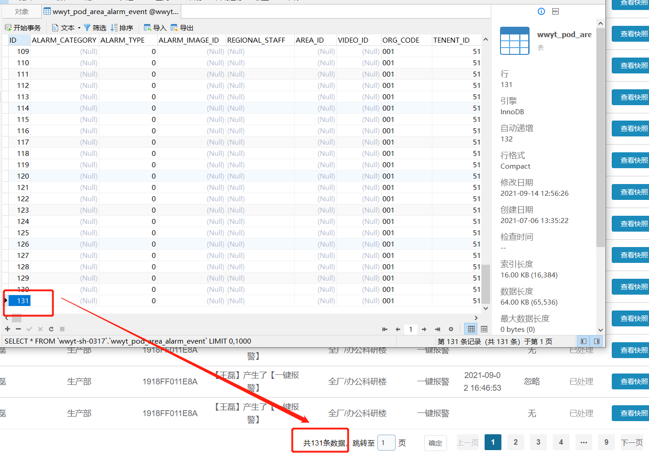This screenshot has height=456, width=649.
Task: Click the 下一页 next page button
Action: point(632,442)
